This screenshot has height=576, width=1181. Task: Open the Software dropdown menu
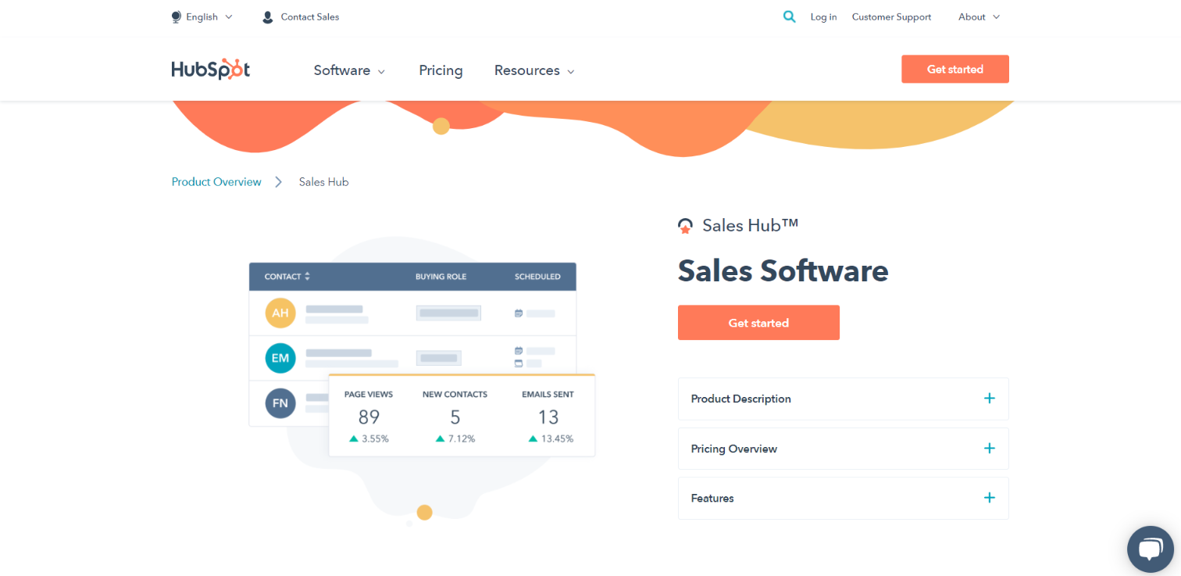click(349, 70)
